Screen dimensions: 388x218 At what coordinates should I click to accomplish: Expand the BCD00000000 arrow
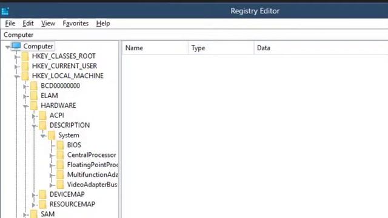pos(25,87)
